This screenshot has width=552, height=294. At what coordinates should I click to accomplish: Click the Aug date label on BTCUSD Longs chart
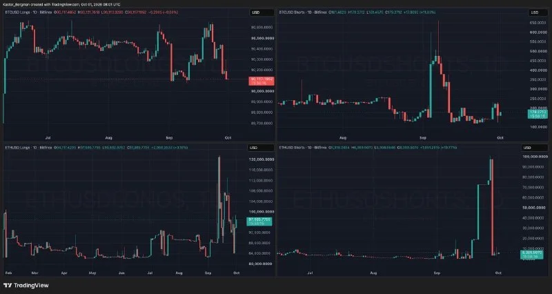(x=109, y=137)
